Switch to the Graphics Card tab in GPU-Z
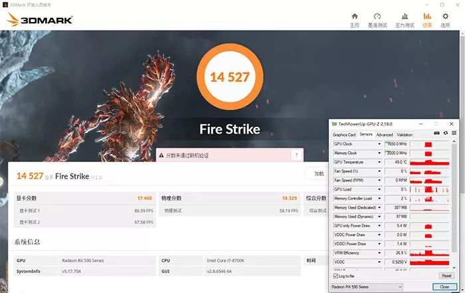The height and width of the screenshot is (293, 465). pos(344,135)
